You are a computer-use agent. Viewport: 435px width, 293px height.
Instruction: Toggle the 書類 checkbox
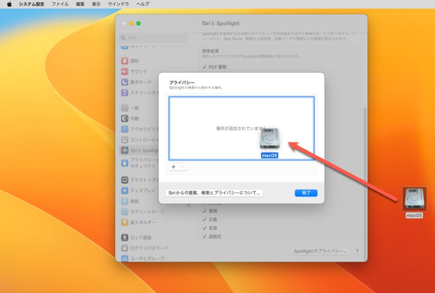click(x=205, y=211)
